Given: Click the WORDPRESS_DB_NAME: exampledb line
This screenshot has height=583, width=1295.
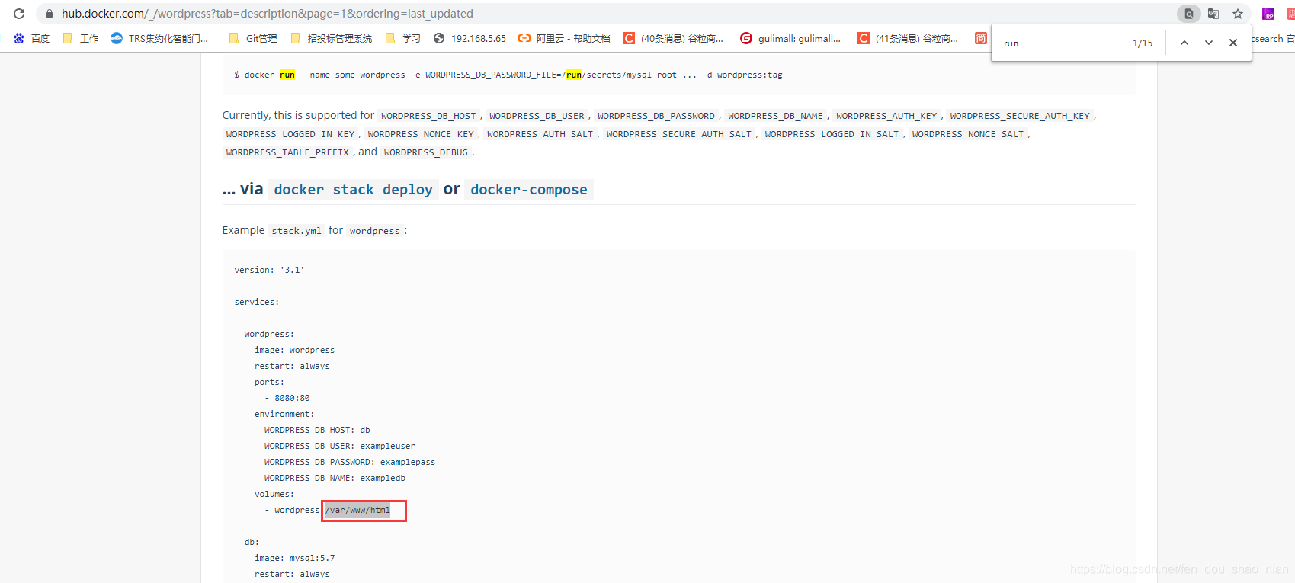Looking at the screenshot, I should point(335,478).
